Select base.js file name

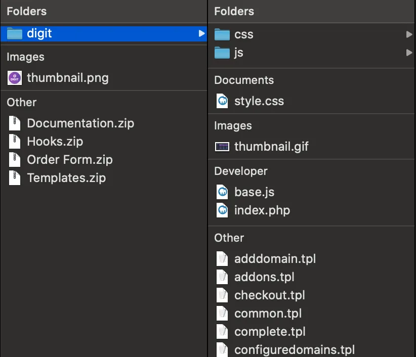point(254,192)
